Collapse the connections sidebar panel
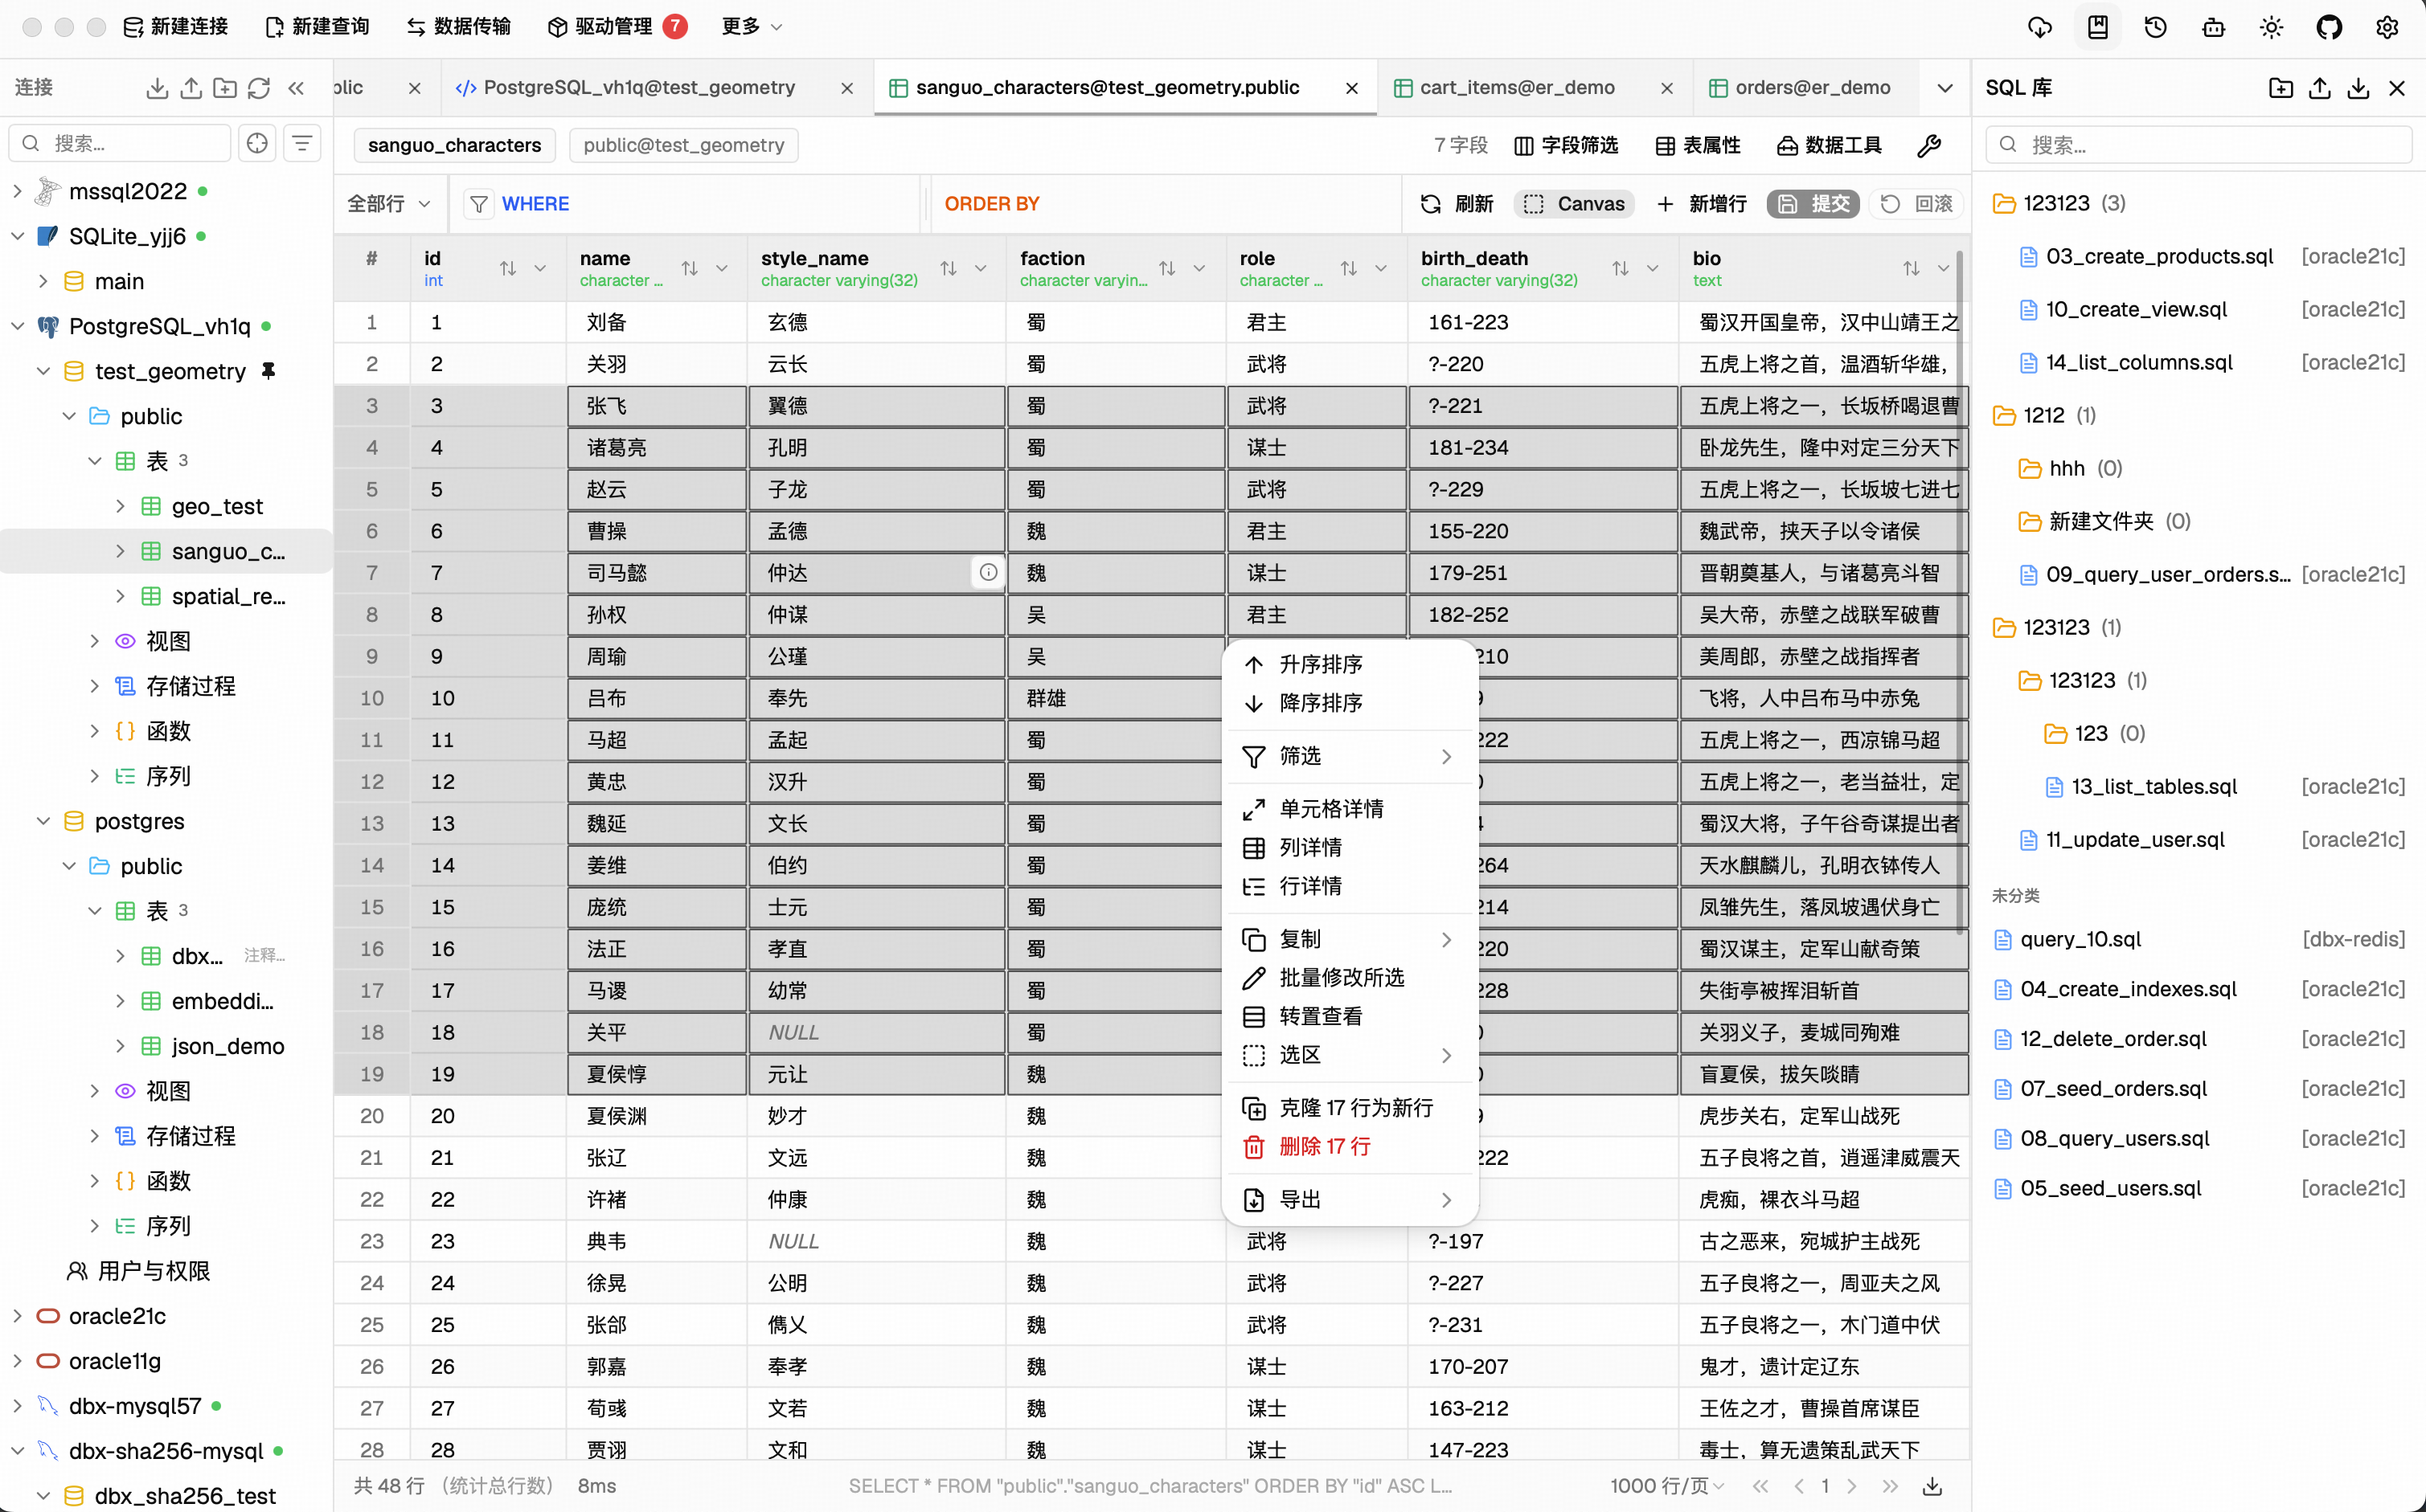 pyautogui.click(x=295, y=88)
